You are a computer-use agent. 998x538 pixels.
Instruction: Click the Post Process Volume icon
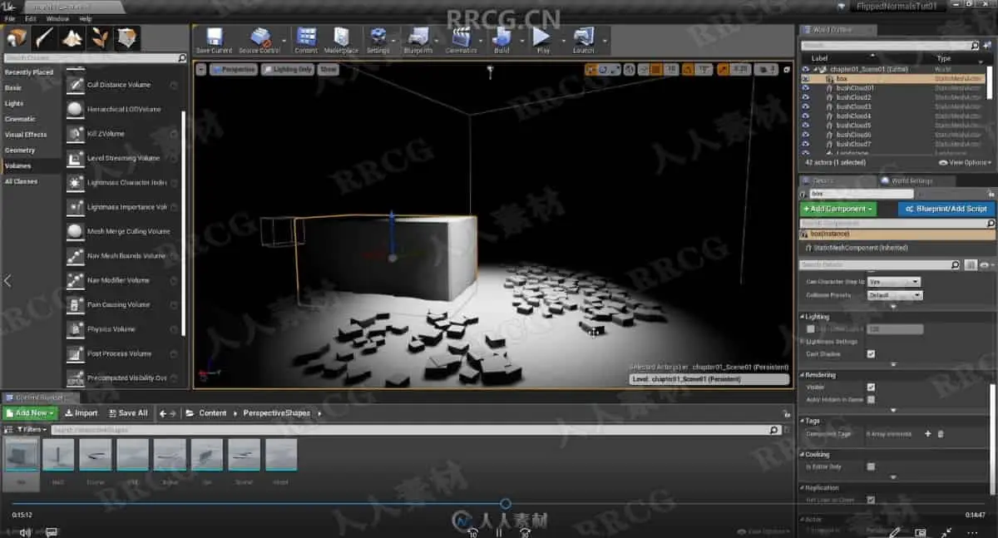(x=75, y=353)
